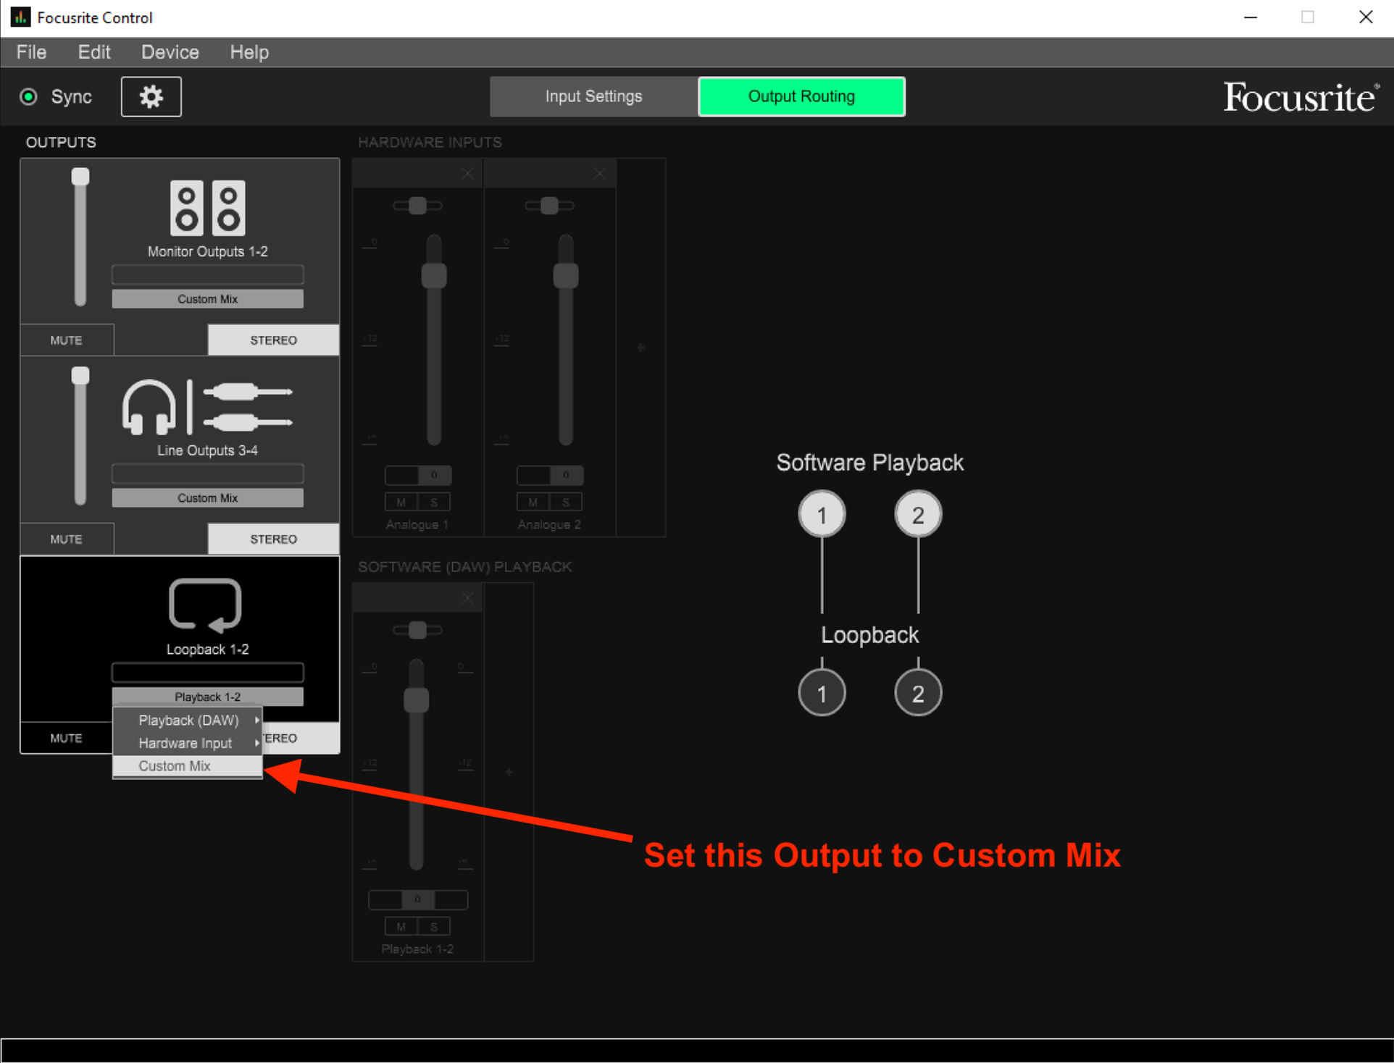This screenshot has width=1394, height=1063.
Task: Mute the Monitor Outputs 1-2
Action: [x=66, y=340]
